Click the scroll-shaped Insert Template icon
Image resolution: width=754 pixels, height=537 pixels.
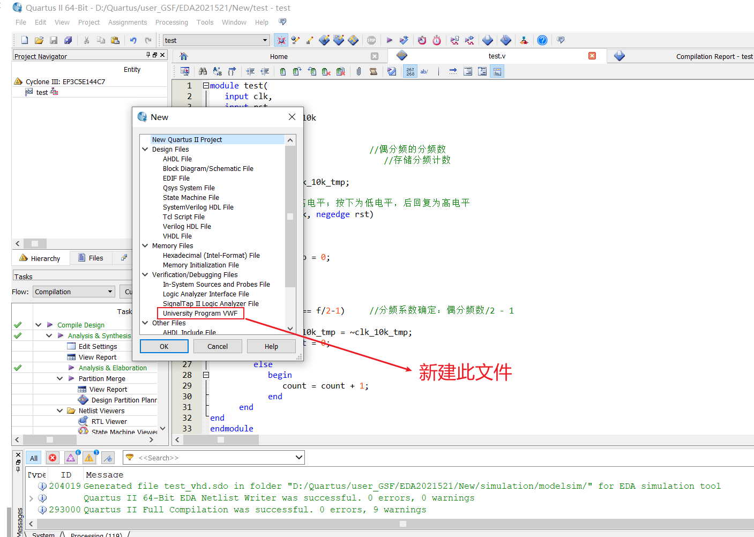(374, 71)
